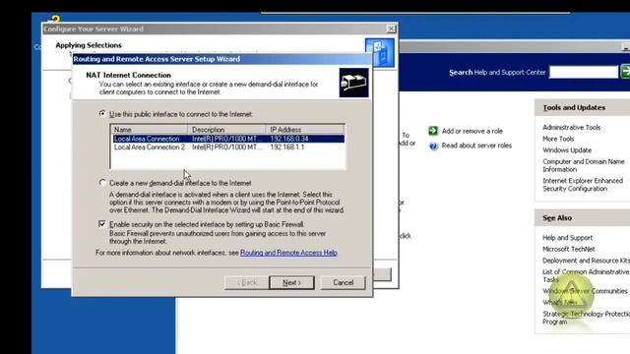Uncheck Enable security Basic Firewall checkbox
Viewport: 630px width, 354px height.
pos(102,224)
